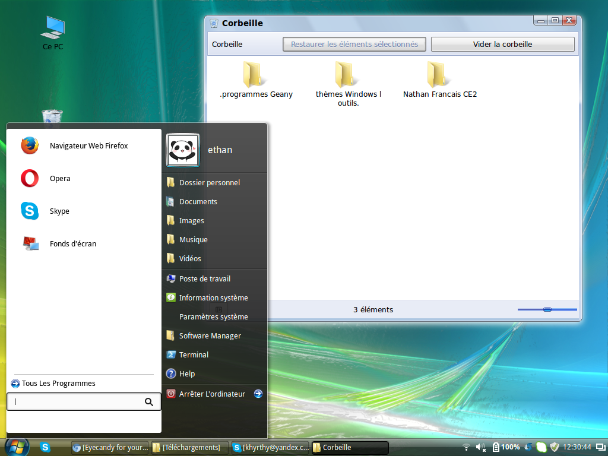
Task: Click the show desktop tray icon
Action: (601, 448)
